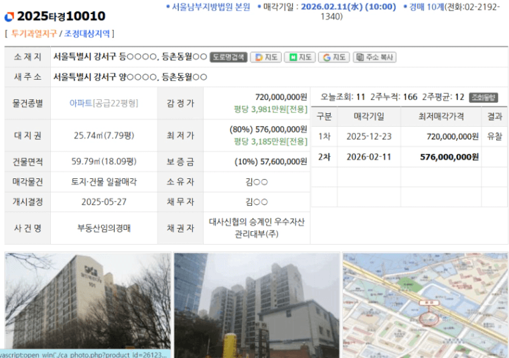
Task: Open the 투기과열지구 link
Action: pos(34,34)
